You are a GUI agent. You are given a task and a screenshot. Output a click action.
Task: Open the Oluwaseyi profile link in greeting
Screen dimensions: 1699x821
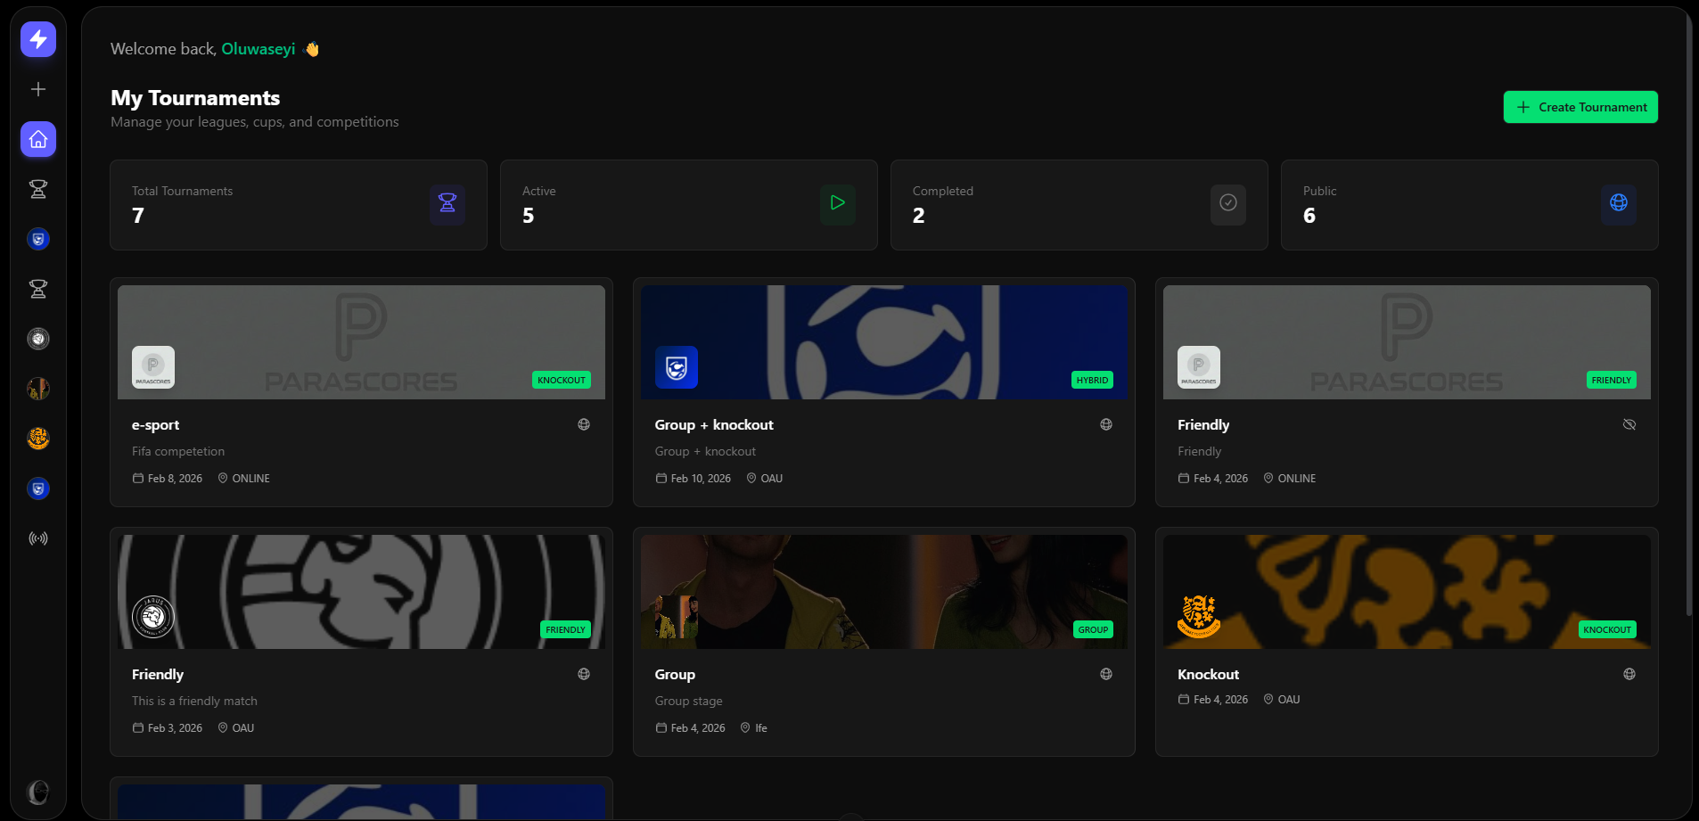(258, 49)
